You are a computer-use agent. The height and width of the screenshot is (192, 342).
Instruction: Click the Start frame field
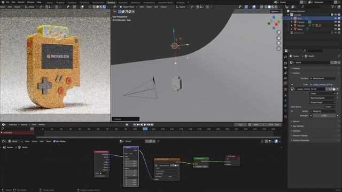click(259, 125)
